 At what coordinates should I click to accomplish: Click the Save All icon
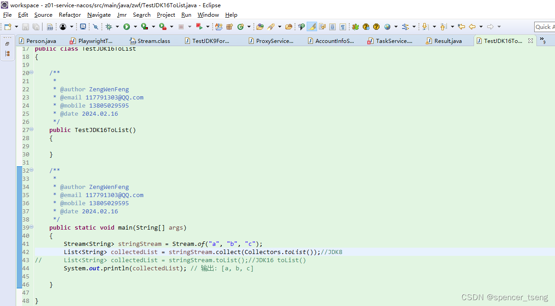(x=35, y=26)
